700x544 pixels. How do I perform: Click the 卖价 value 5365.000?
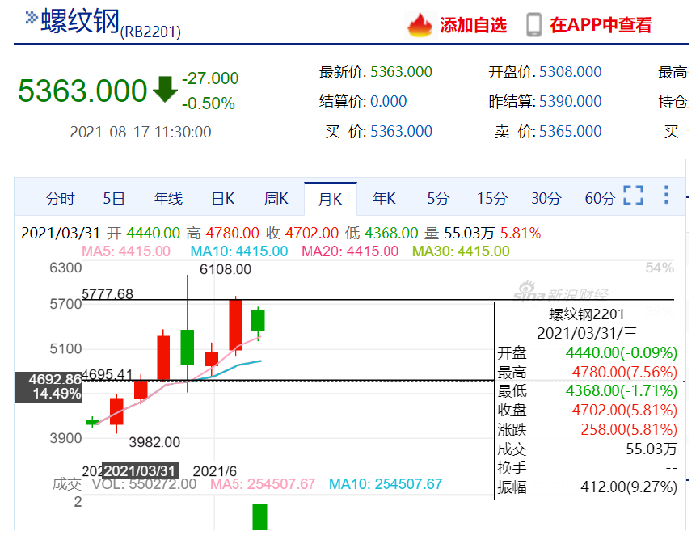[x=571, y=131]
